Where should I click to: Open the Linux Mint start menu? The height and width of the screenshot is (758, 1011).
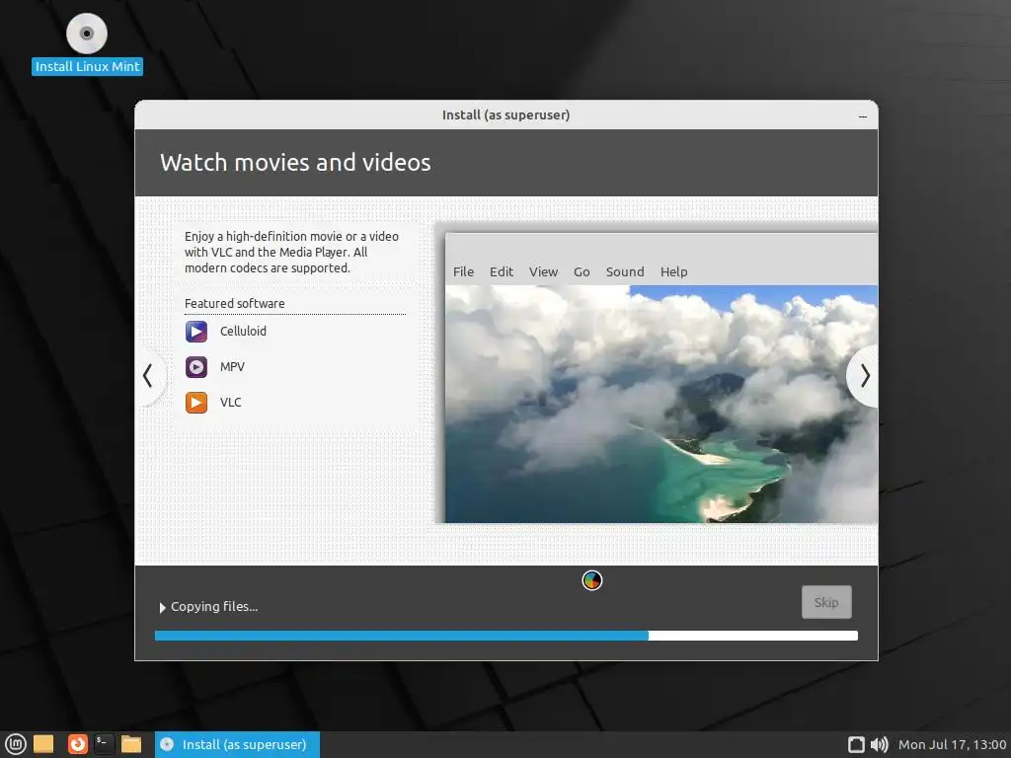16,744
